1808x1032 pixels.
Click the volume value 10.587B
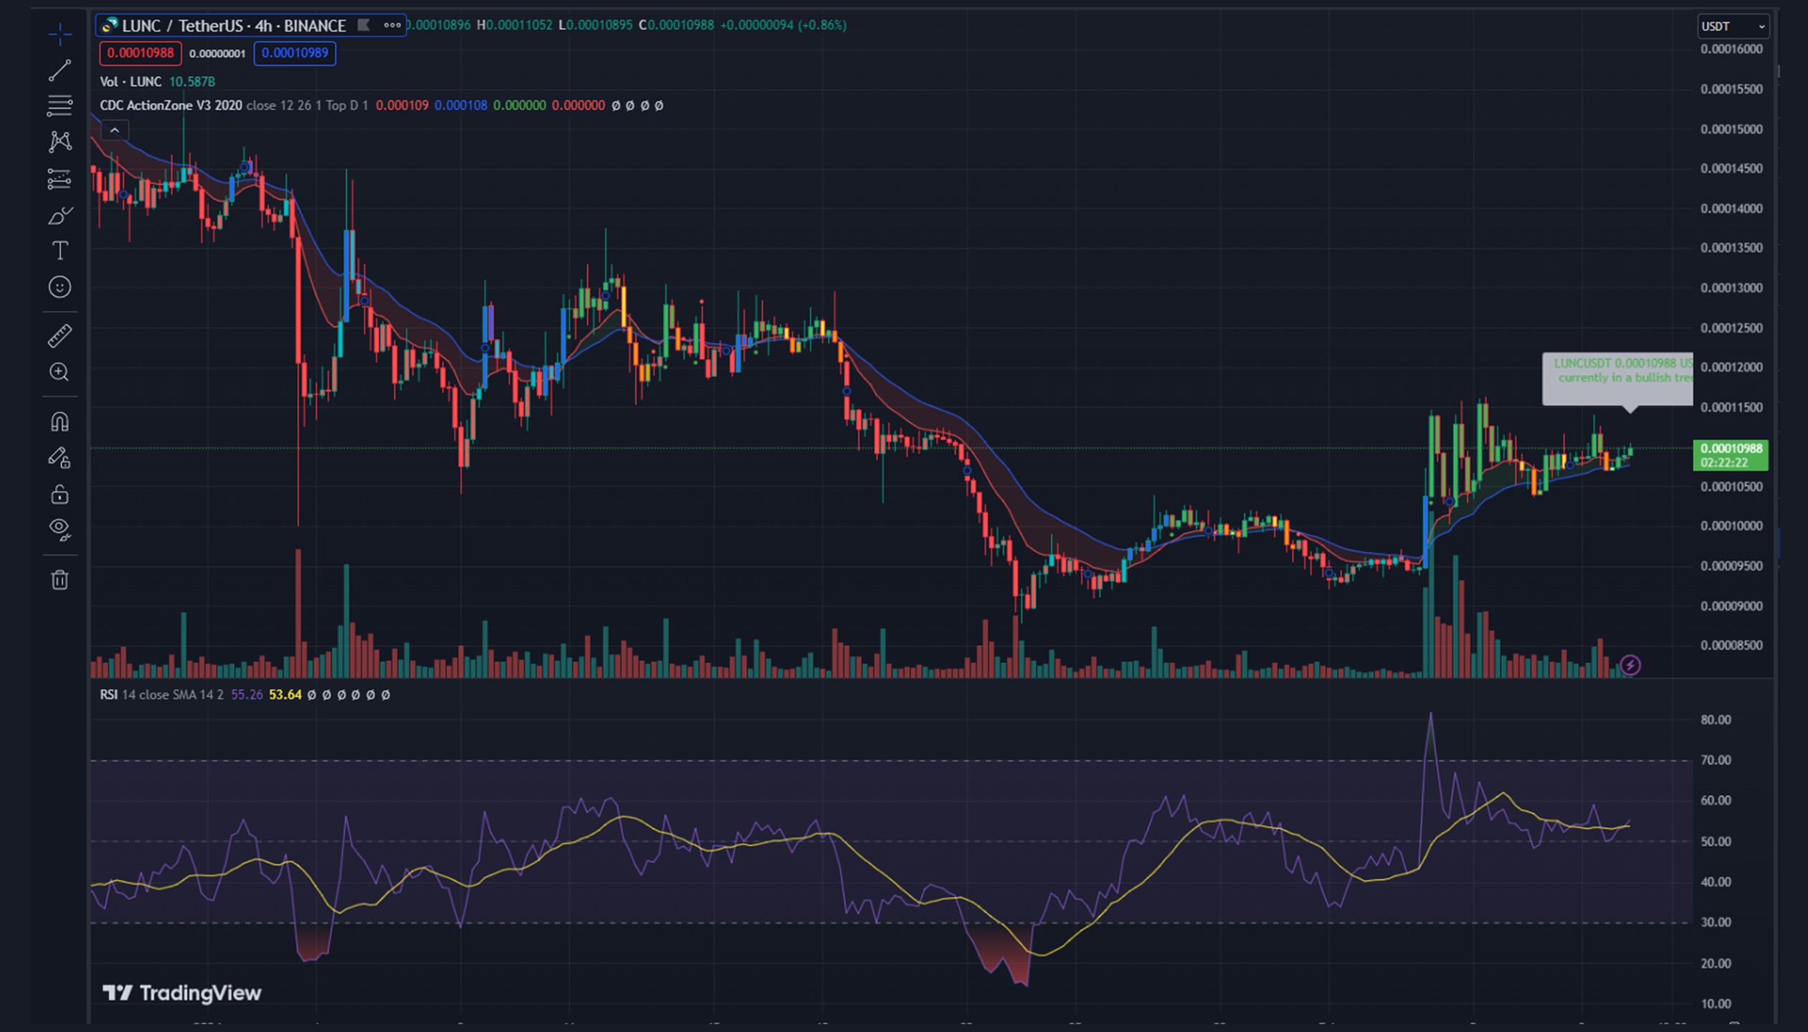coord(192,82)
